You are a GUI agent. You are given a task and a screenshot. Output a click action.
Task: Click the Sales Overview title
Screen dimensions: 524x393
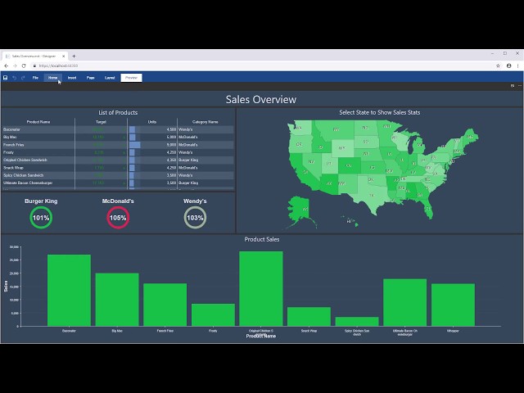[x=261, y=99]
